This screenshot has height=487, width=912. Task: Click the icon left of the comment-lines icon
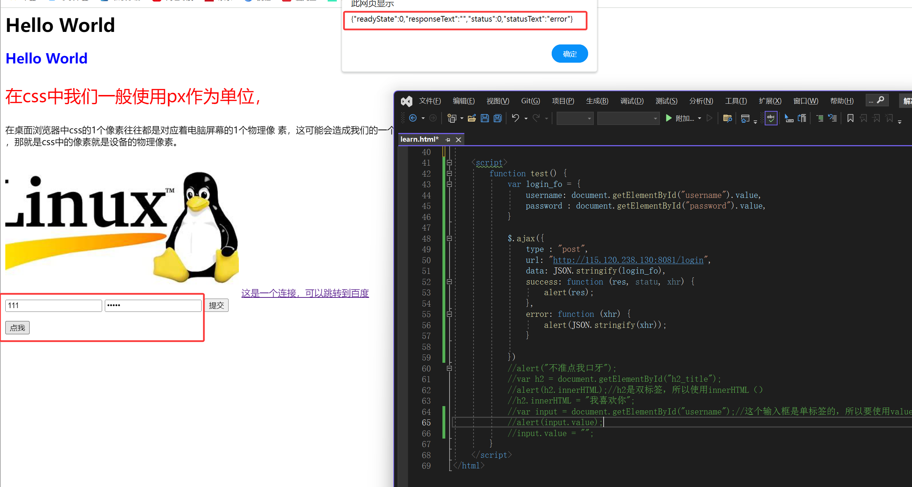click(802, 118)
